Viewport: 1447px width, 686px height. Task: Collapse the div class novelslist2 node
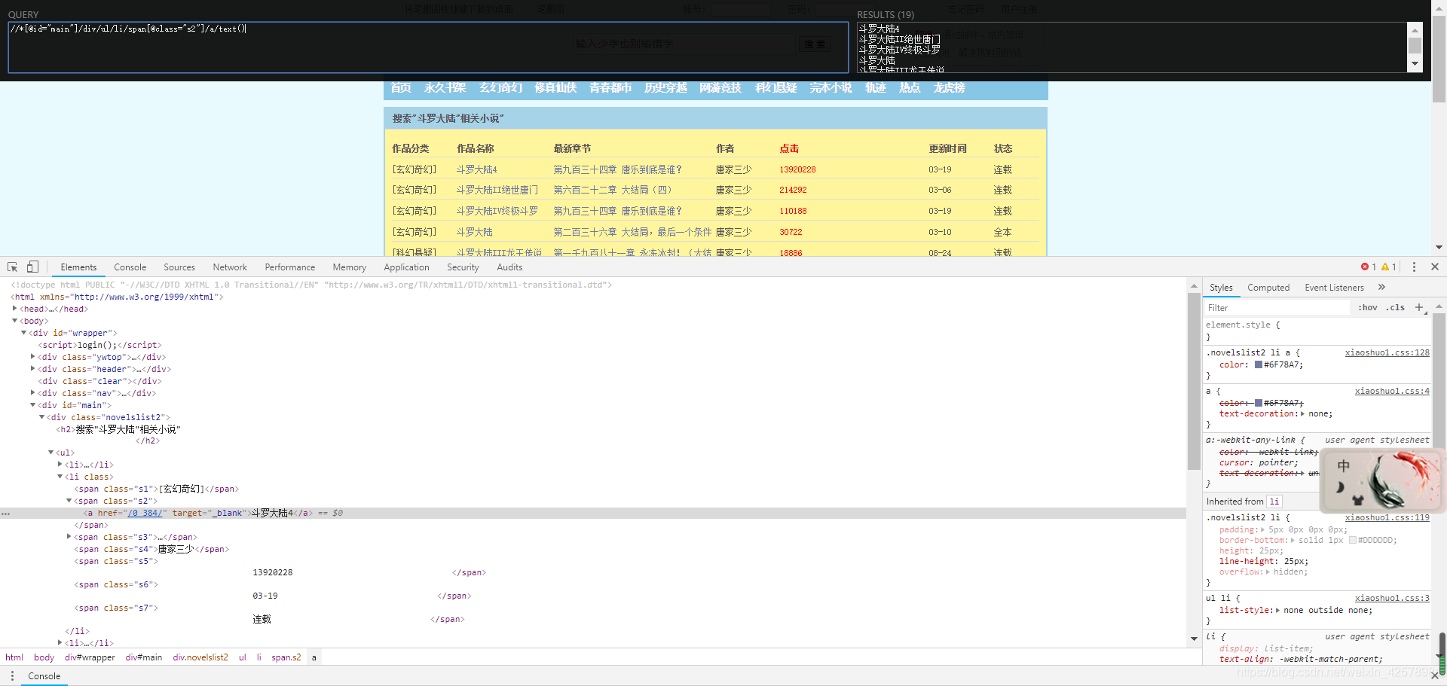41,417
